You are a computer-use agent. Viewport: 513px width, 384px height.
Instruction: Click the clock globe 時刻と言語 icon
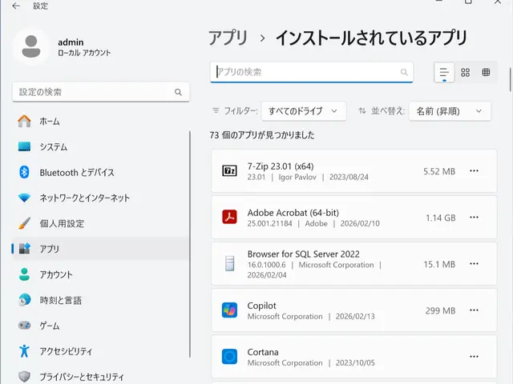(x=24, y=300)
